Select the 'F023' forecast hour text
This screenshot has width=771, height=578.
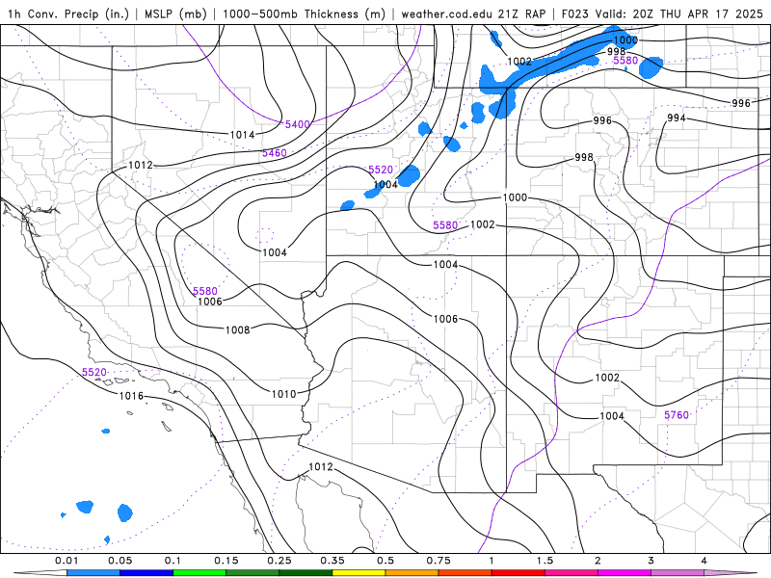[x=575, y=13]
